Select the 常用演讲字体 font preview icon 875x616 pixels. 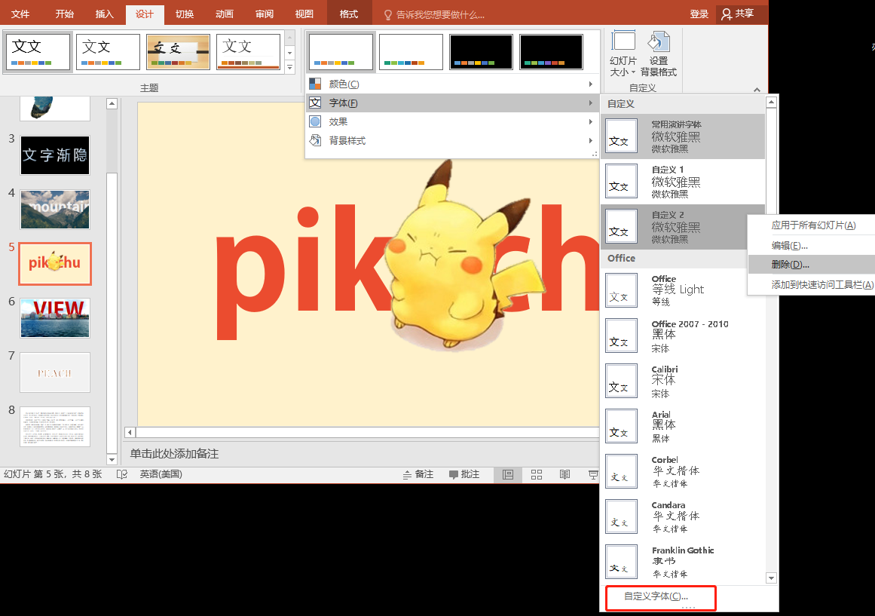621,136
